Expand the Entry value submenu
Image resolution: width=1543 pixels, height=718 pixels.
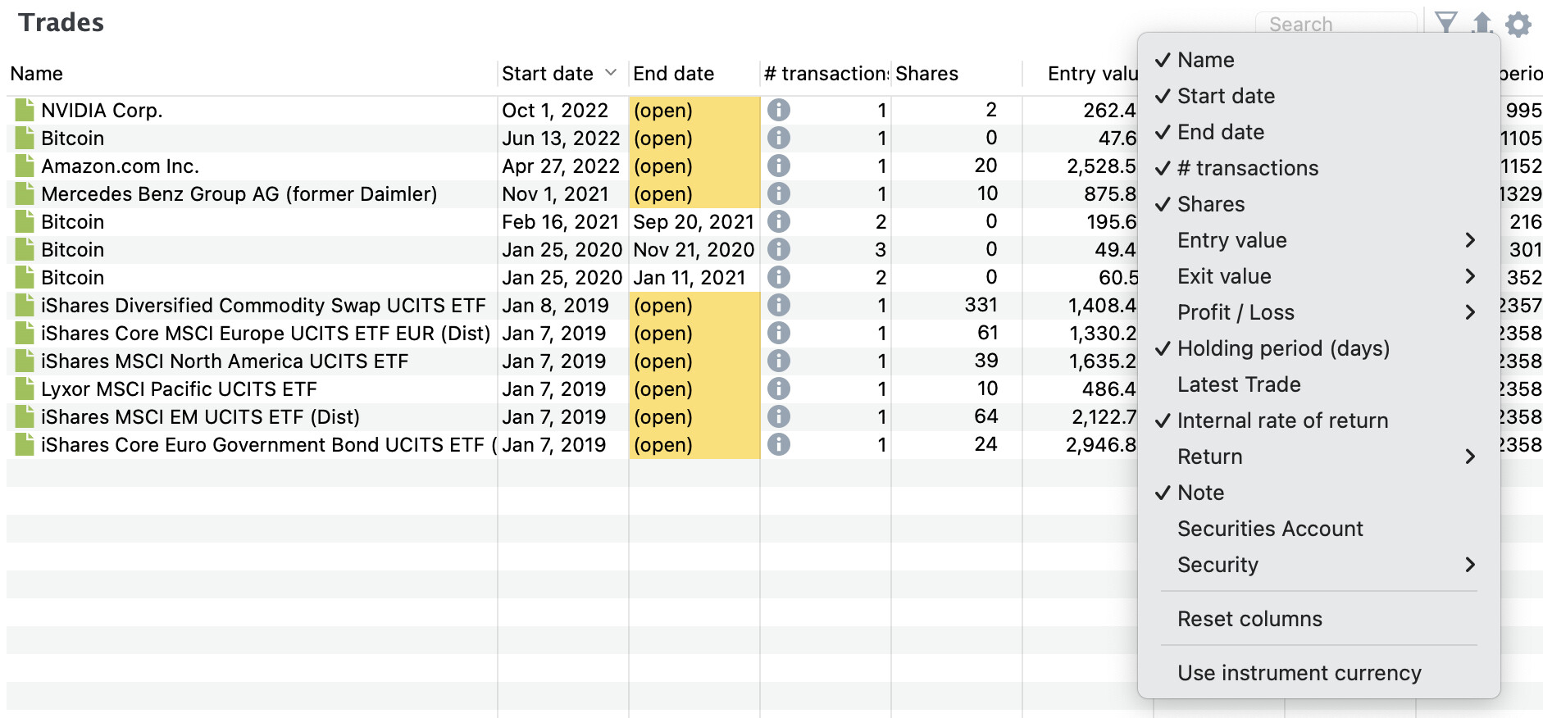pyautogui.click(x=1318, y=240)
